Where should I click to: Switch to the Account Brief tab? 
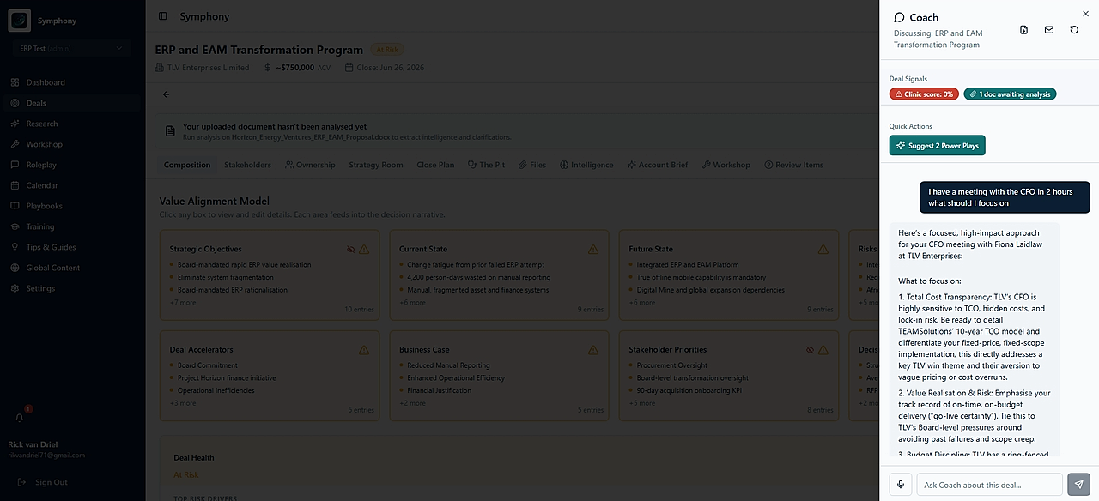657,165
